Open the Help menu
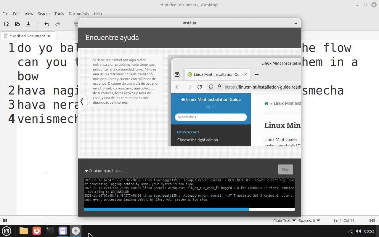The width and height of the screenshot is (379, 237). [98, 14]
